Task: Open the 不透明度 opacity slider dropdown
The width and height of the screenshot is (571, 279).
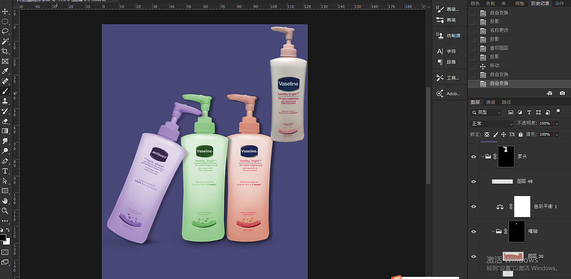Action: point(556,124)
